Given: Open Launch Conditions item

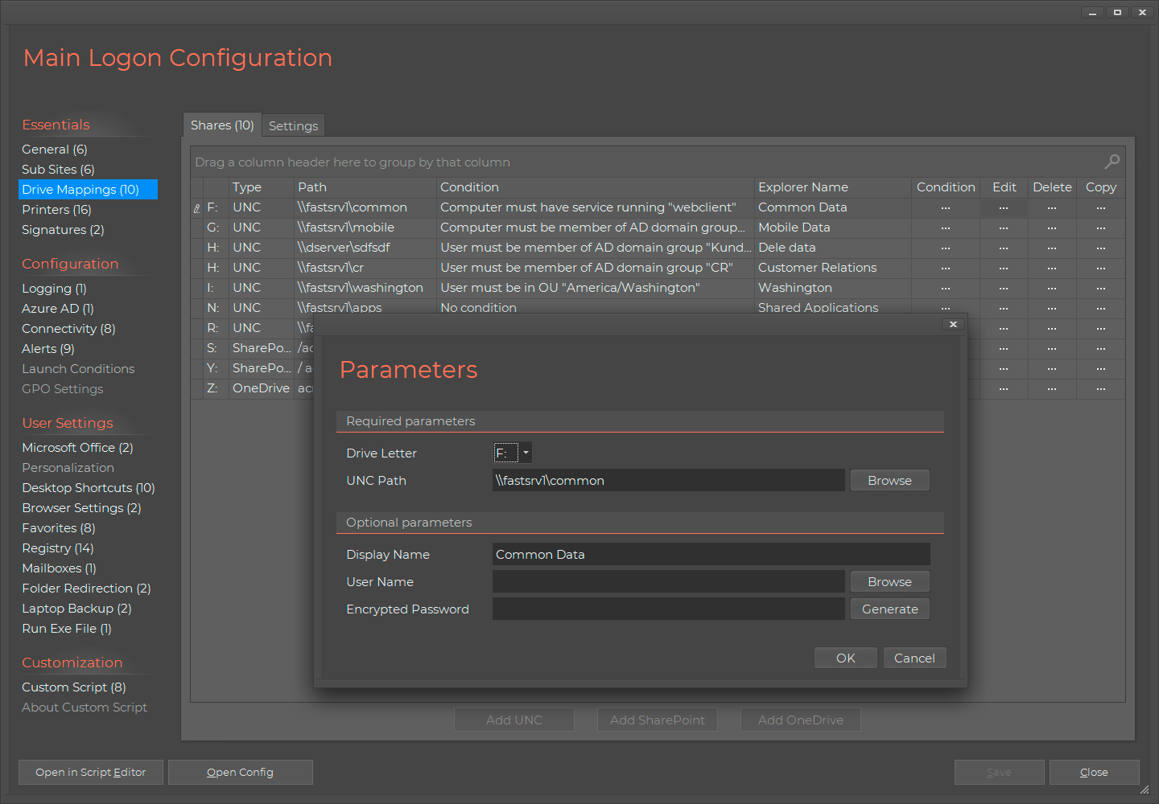Looking at the screenshot, I should (78, 368).
